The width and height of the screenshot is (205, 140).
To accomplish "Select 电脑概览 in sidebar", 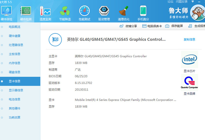I will click(20, 27).
